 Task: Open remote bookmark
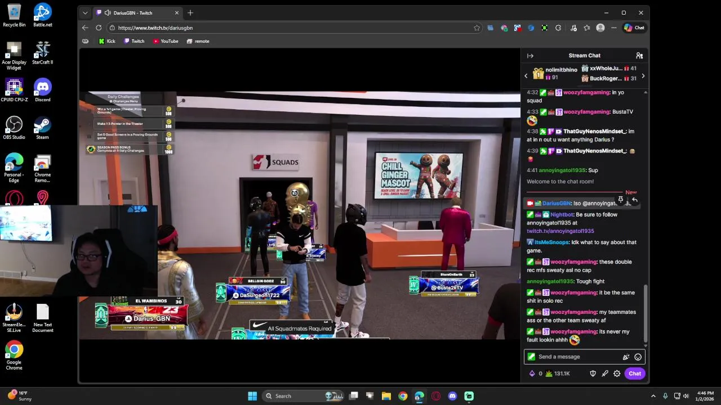point(198,41)
